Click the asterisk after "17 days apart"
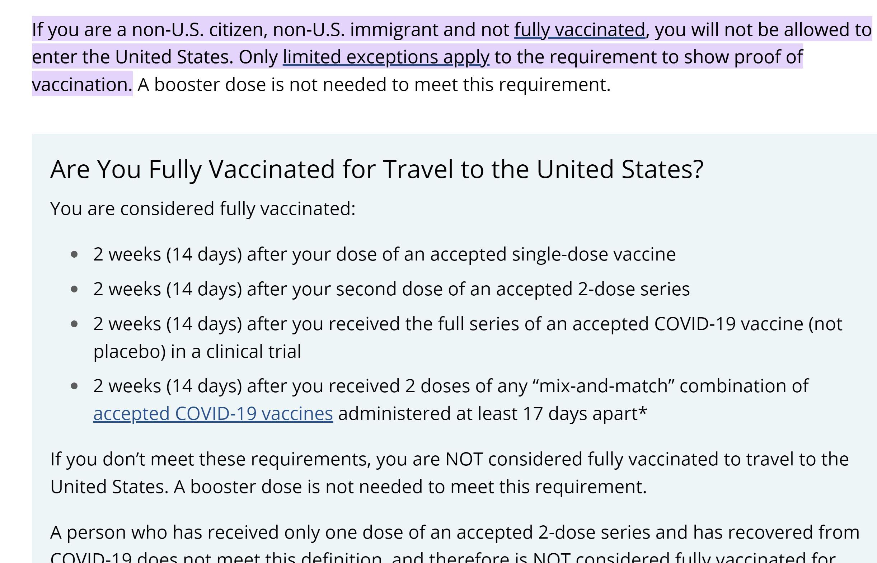The image size is (877, 563). (643, 411)
